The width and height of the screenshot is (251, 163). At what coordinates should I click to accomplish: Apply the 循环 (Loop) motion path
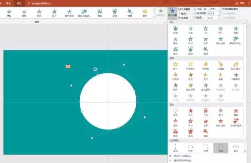(x=236, y=148)
